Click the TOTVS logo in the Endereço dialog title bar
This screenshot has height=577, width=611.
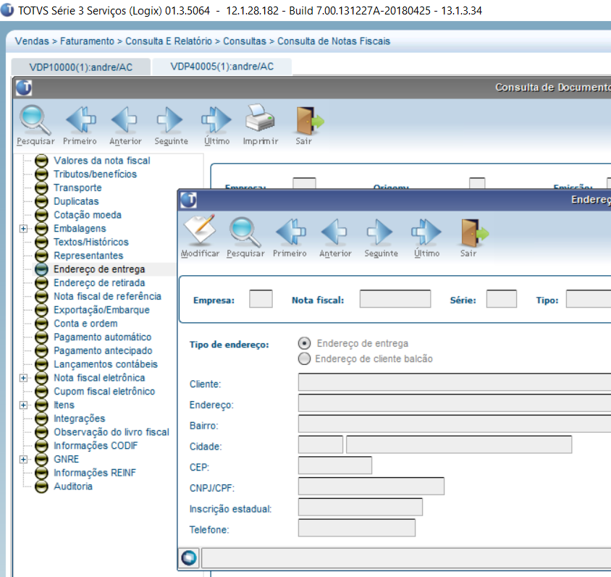click(189, 200)
